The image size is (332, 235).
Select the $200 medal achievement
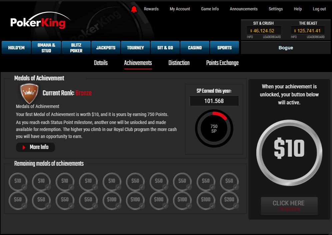coord(229,201)
